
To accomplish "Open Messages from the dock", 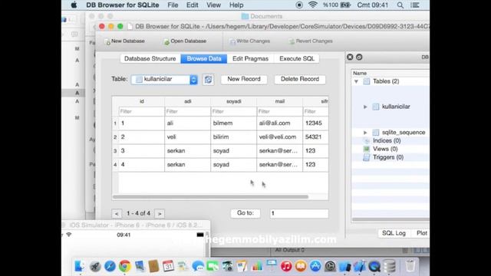I will [x=198, y=266].
